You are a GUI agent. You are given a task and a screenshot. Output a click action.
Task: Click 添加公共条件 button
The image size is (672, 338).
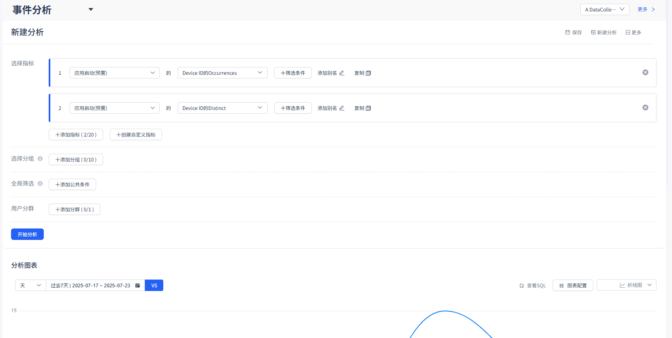(72, 184)
